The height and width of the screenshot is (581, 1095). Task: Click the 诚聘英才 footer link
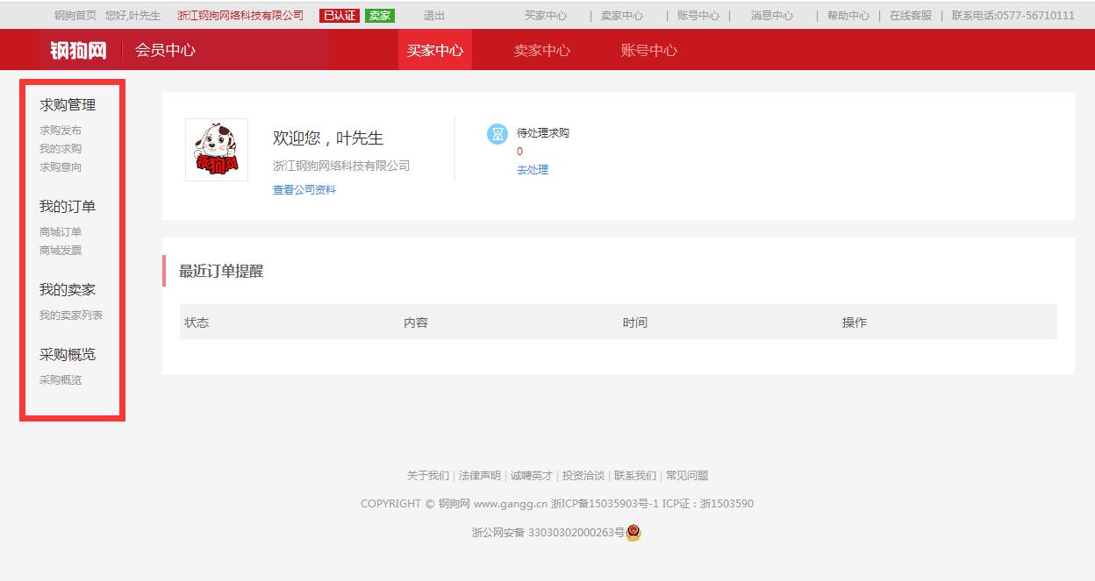coord(530,475)
